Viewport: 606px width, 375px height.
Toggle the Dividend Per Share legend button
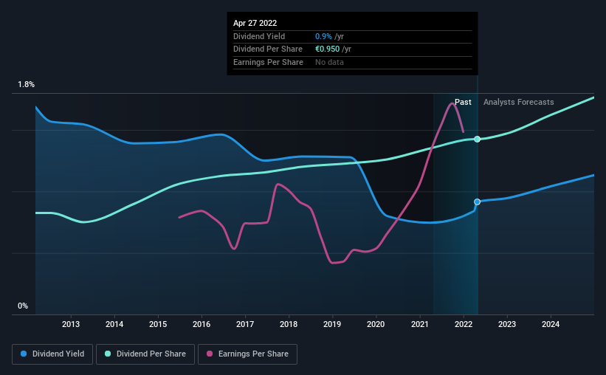pos(145,354)
